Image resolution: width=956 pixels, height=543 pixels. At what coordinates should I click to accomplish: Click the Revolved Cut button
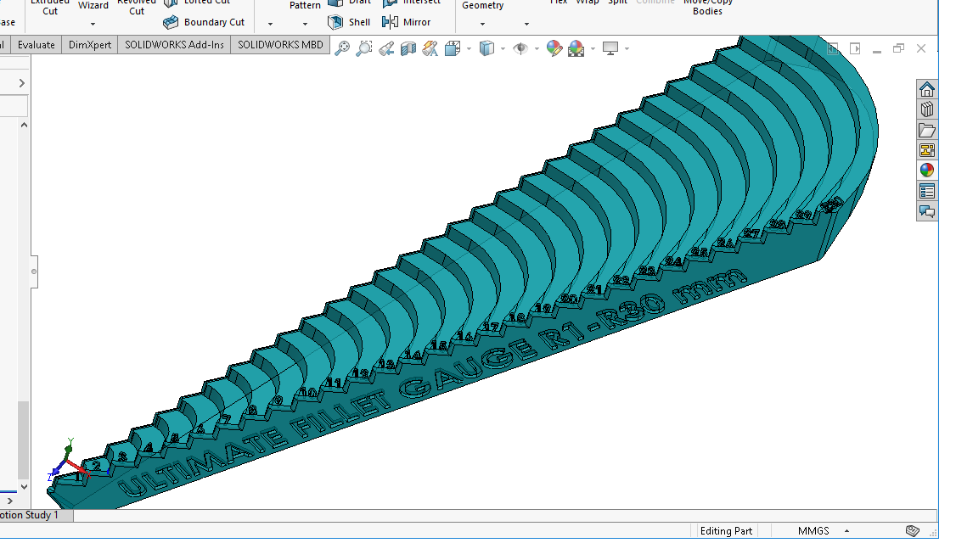[x=137, y=8]
